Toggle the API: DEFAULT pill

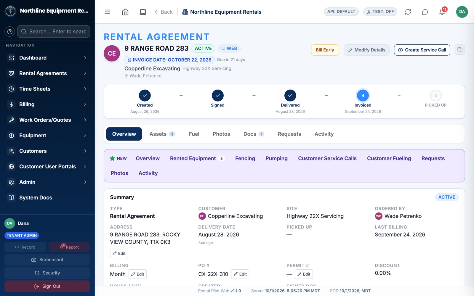pyautogui.click(x=341, y=12)
